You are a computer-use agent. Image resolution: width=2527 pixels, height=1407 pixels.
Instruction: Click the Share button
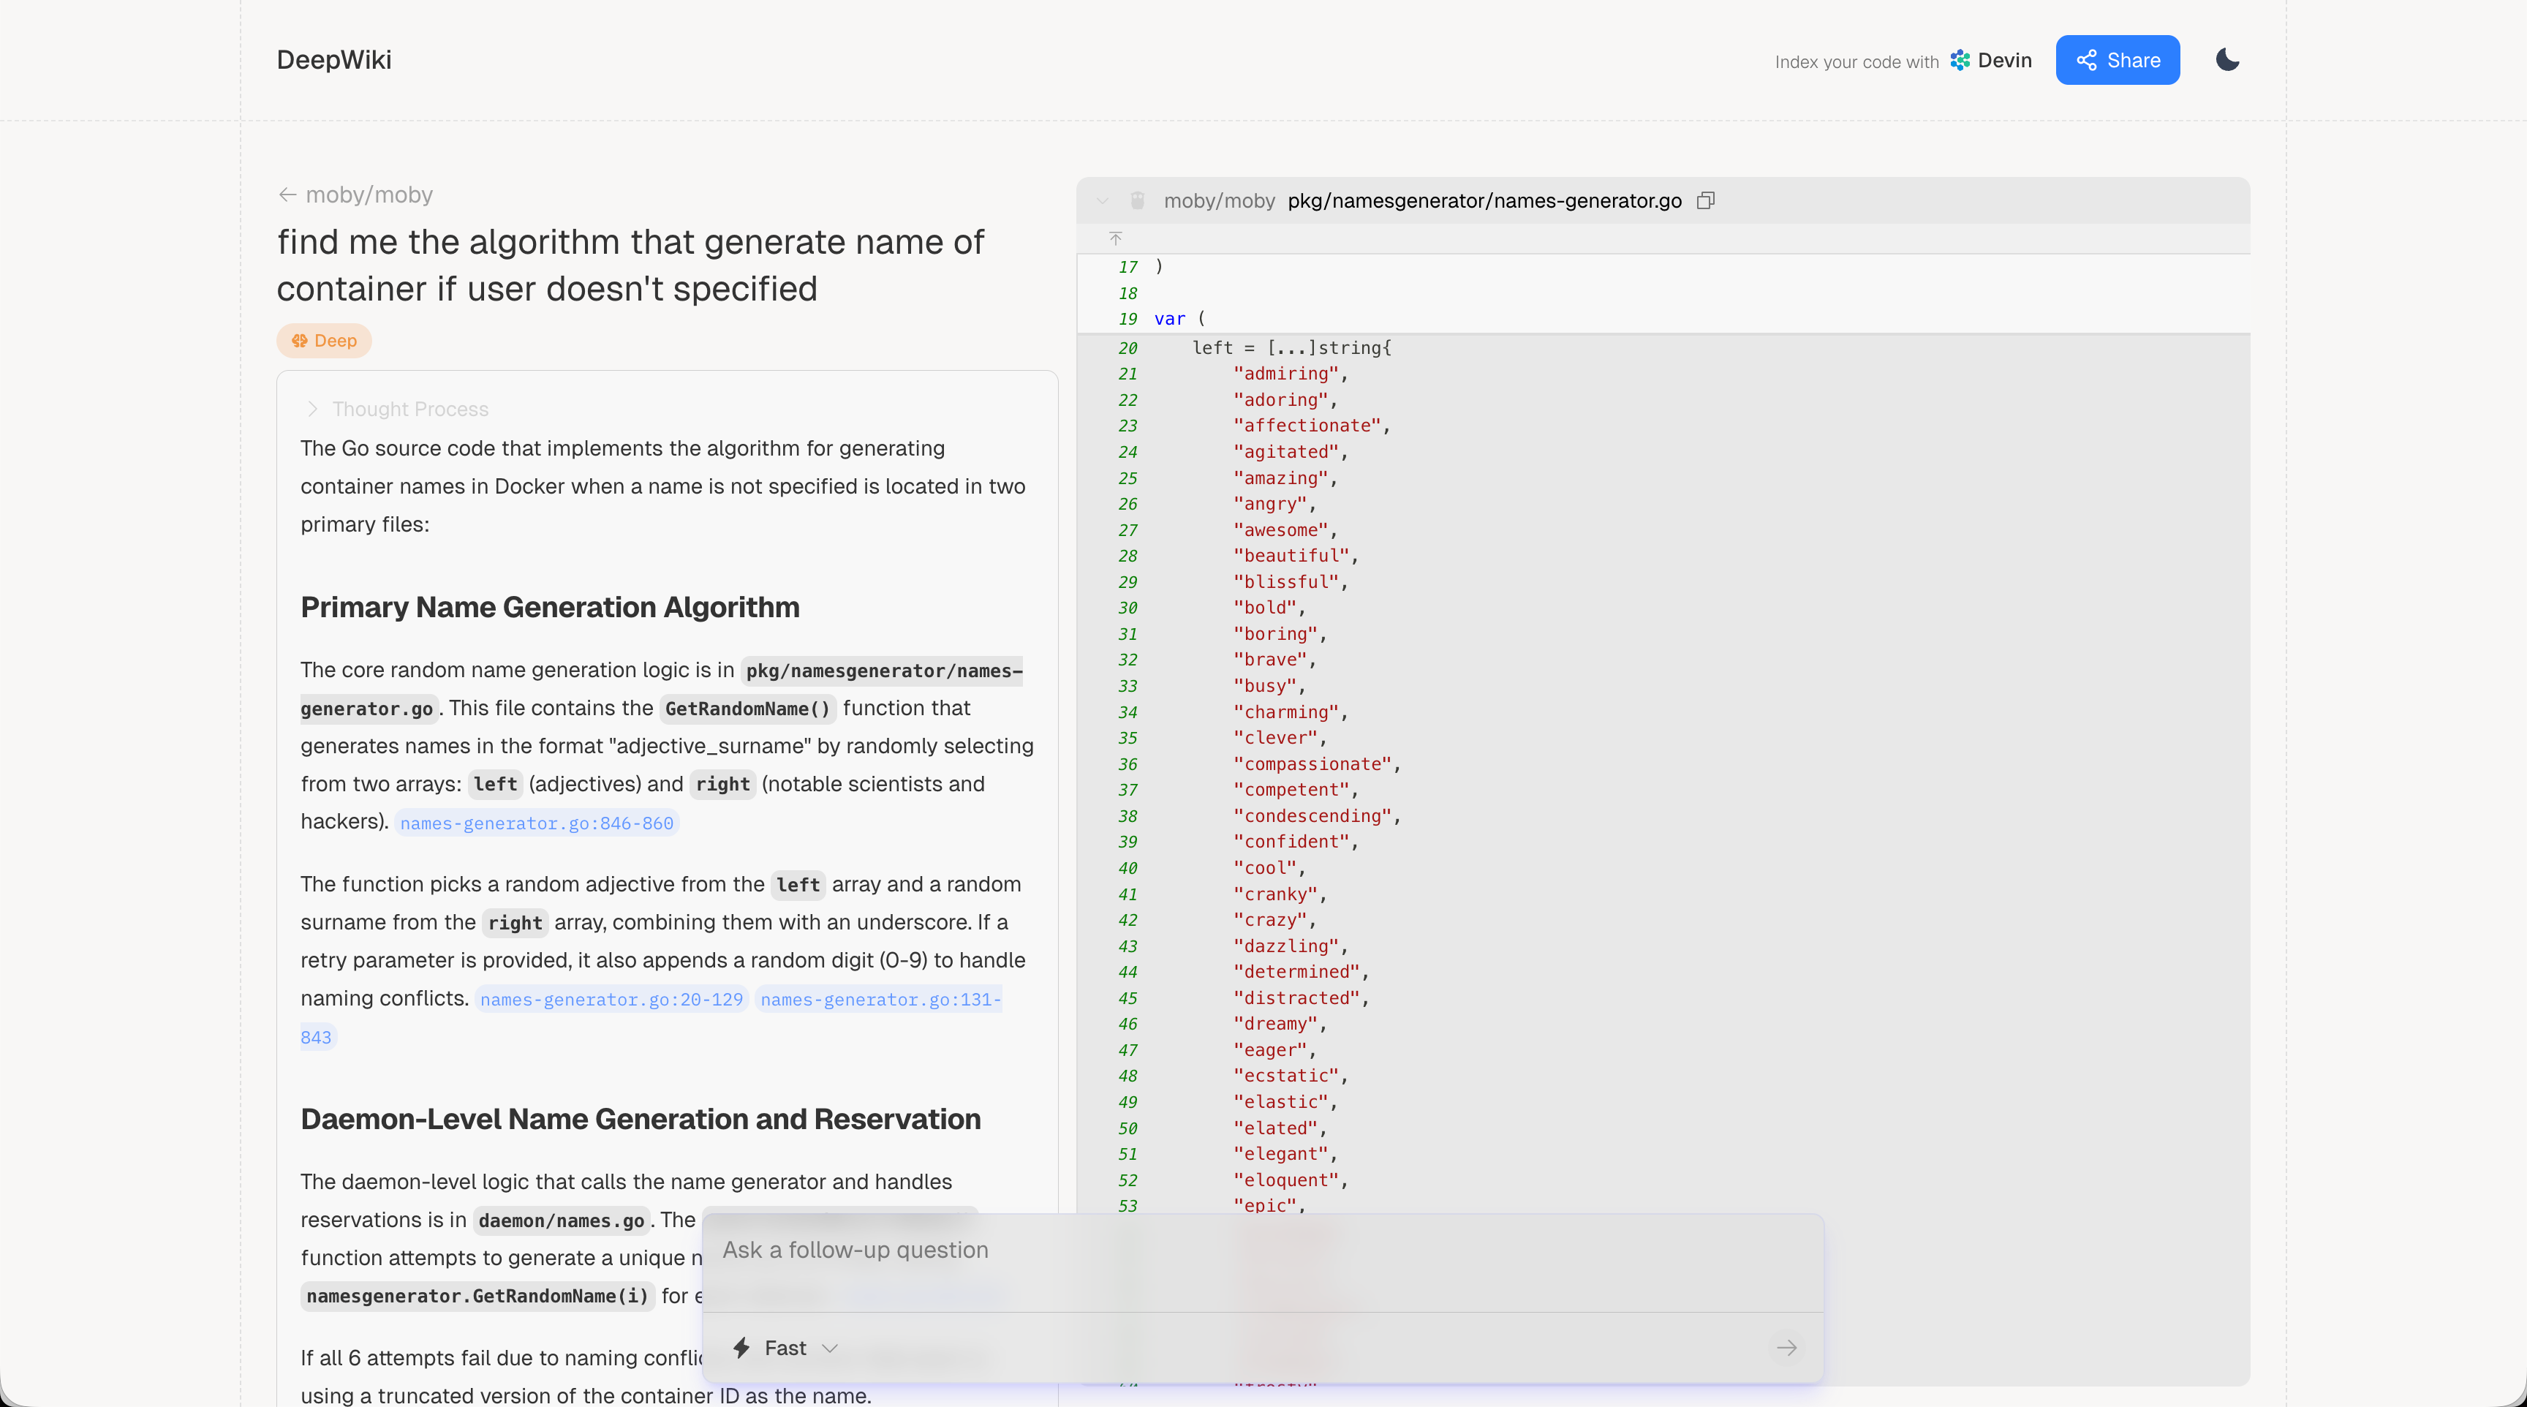(2117, 60)
